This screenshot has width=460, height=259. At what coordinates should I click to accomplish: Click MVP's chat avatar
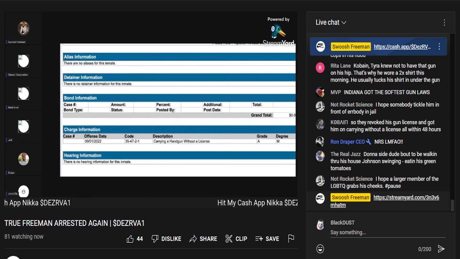[x=320, y=92]
